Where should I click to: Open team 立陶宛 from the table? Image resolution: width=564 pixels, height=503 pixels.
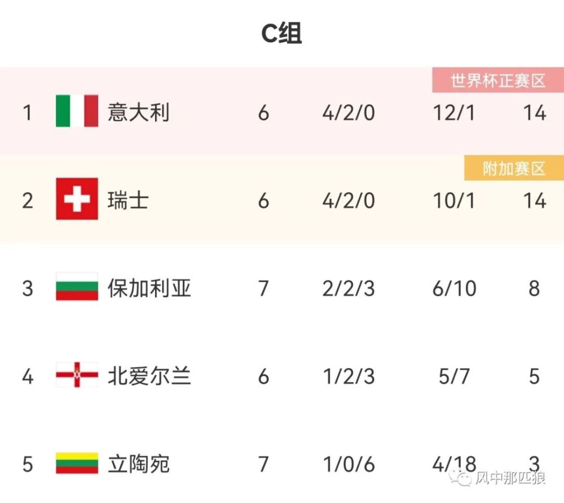(x=138, y=464)
